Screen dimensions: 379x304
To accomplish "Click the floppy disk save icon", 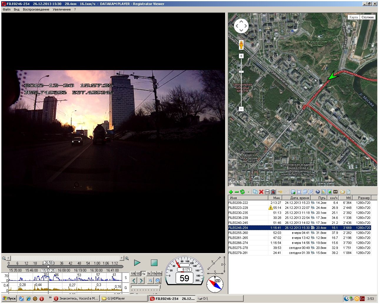I will [x=267, y=192].
